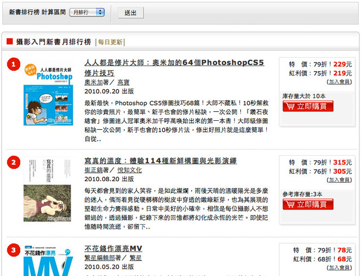Viewport: 361px width, 276px height.
Task: Click the 攝影入門新書月排行榜 heading
Action: [54, 42]
